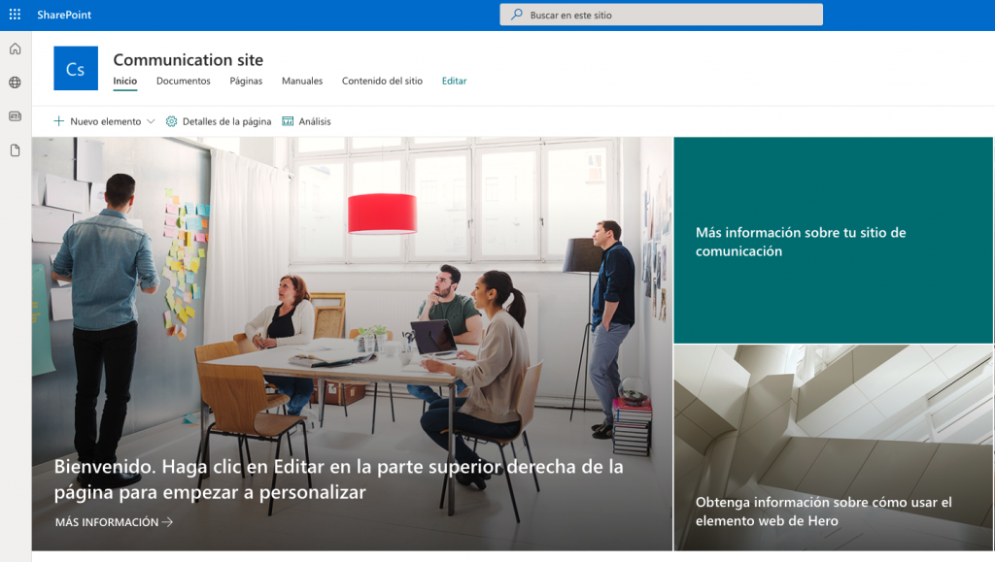Open the Hero web part information tile
Viewport: 995px width, 562px height.
833,448
